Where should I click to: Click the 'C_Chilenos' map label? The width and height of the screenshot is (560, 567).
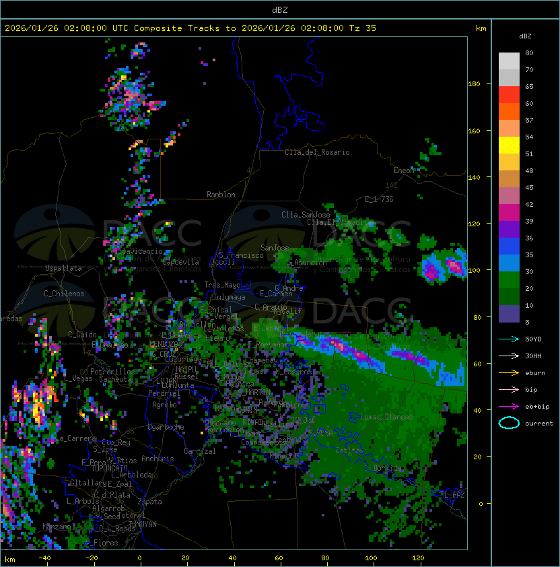pyautogui.click(x=64, y=294)
